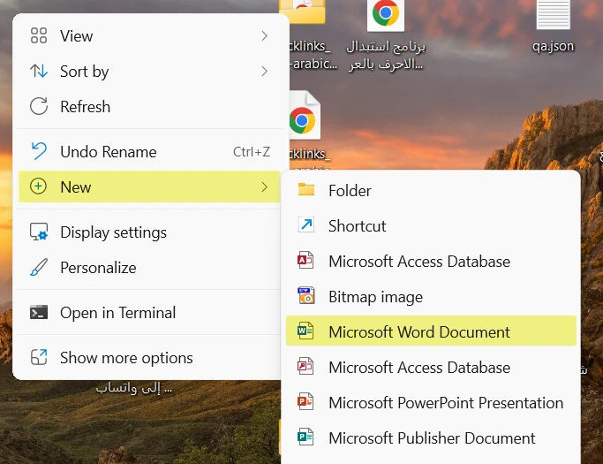The height and width of the screenshot is (464, 603).
Task: Click the Publisher Document icon
Action: [305, 437]
